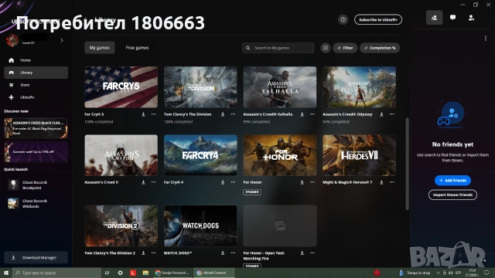The image size is (495, 278).
Task: Download Assassin's Creed Odyssey
Action: click(x=381, y=114)
